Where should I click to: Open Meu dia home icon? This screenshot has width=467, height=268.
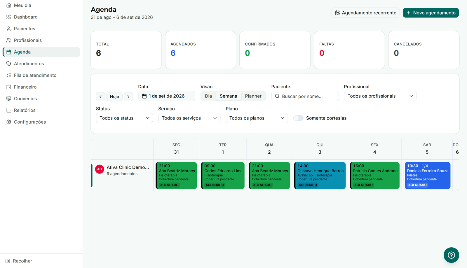point(9,5)
